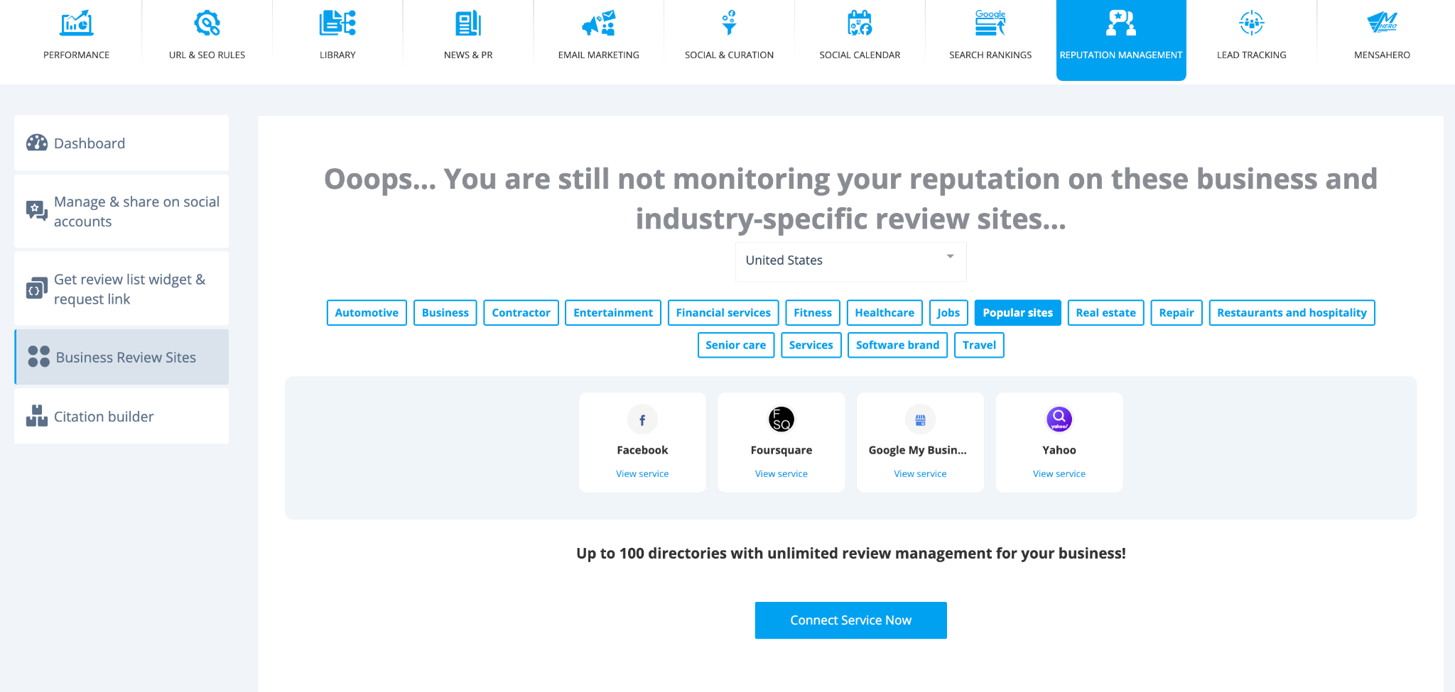
Task: Choose the Jobs category filter
Action: tap(948, 313)
